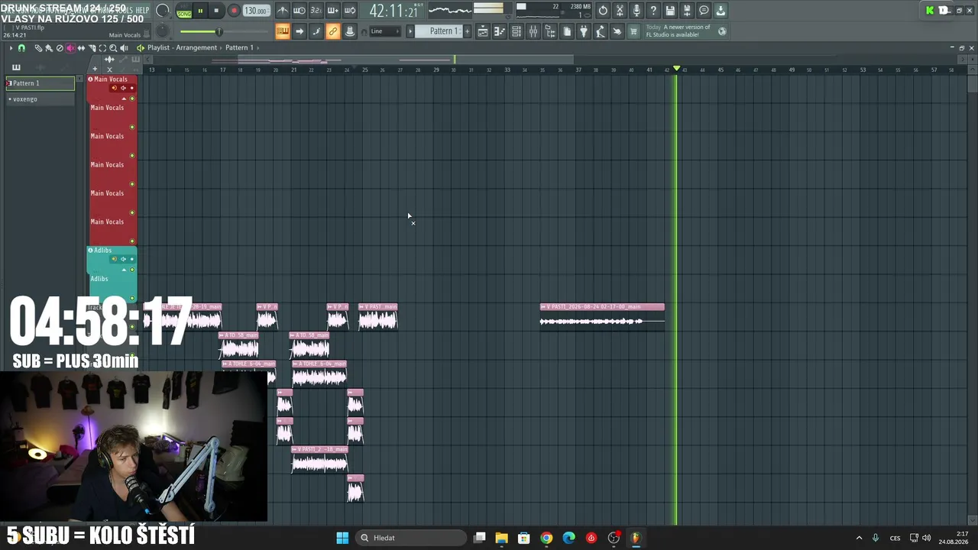Click the 130.000 tempo field

[x=256, y=11]
